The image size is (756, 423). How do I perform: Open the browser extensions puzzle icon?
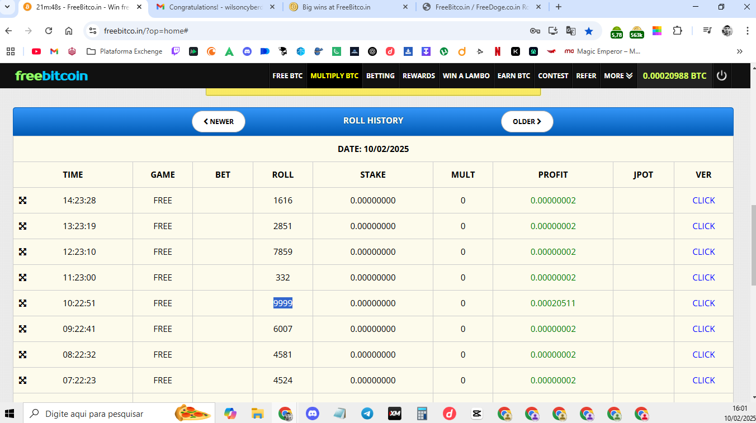[x=677, y=31]
